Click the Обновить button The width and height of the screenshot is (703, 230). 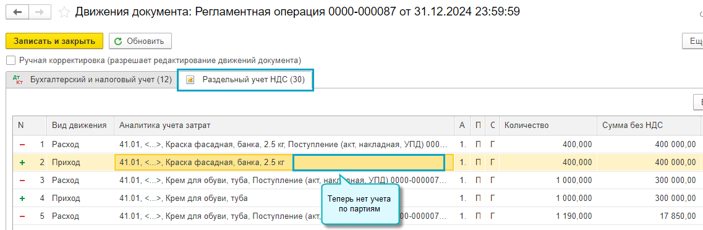140,41
